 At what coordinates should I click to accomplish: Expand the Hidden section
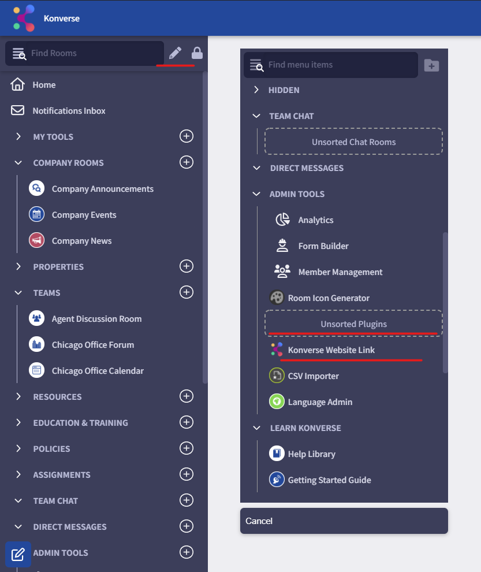click(256, 90)
